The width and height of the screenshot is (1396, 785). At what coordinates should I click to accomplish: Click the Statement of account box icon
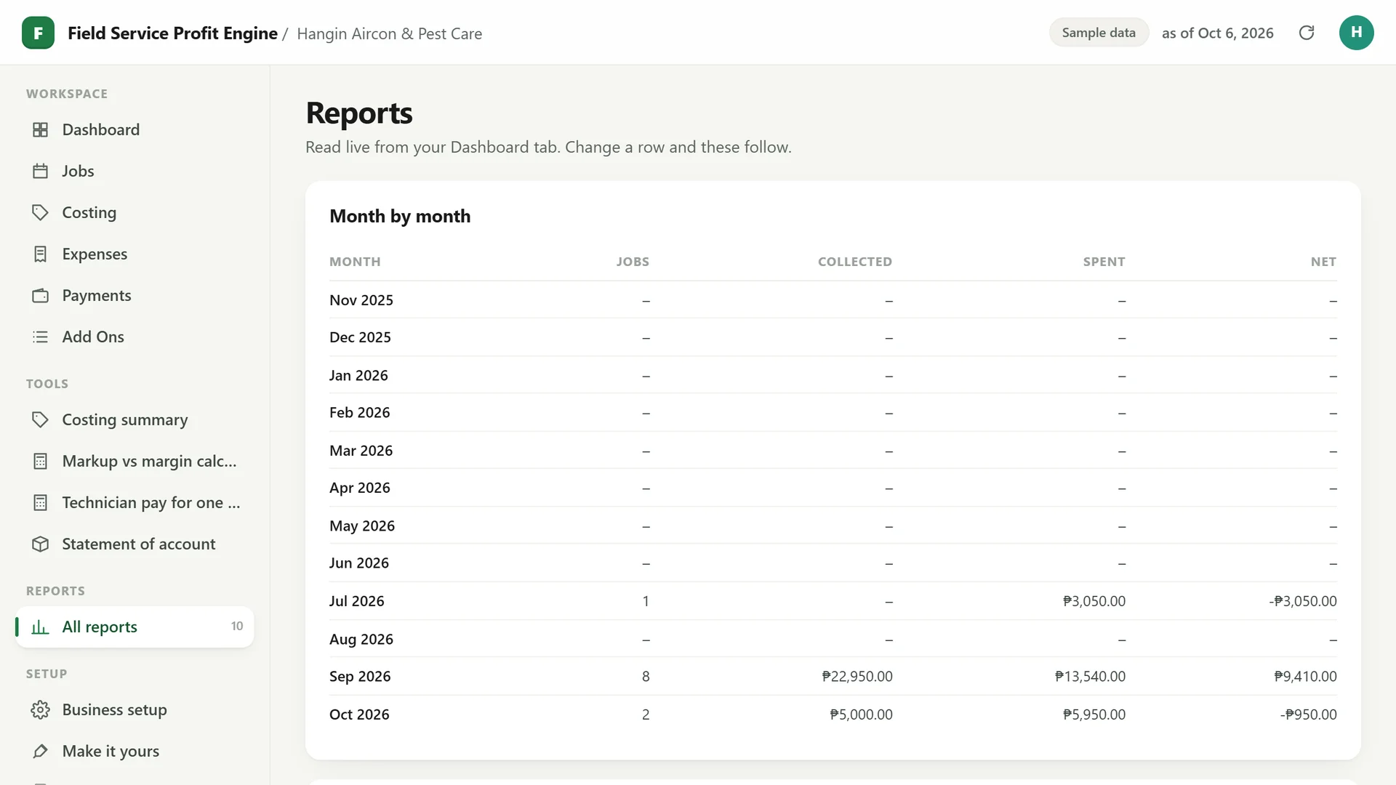(x=41, y=544)
